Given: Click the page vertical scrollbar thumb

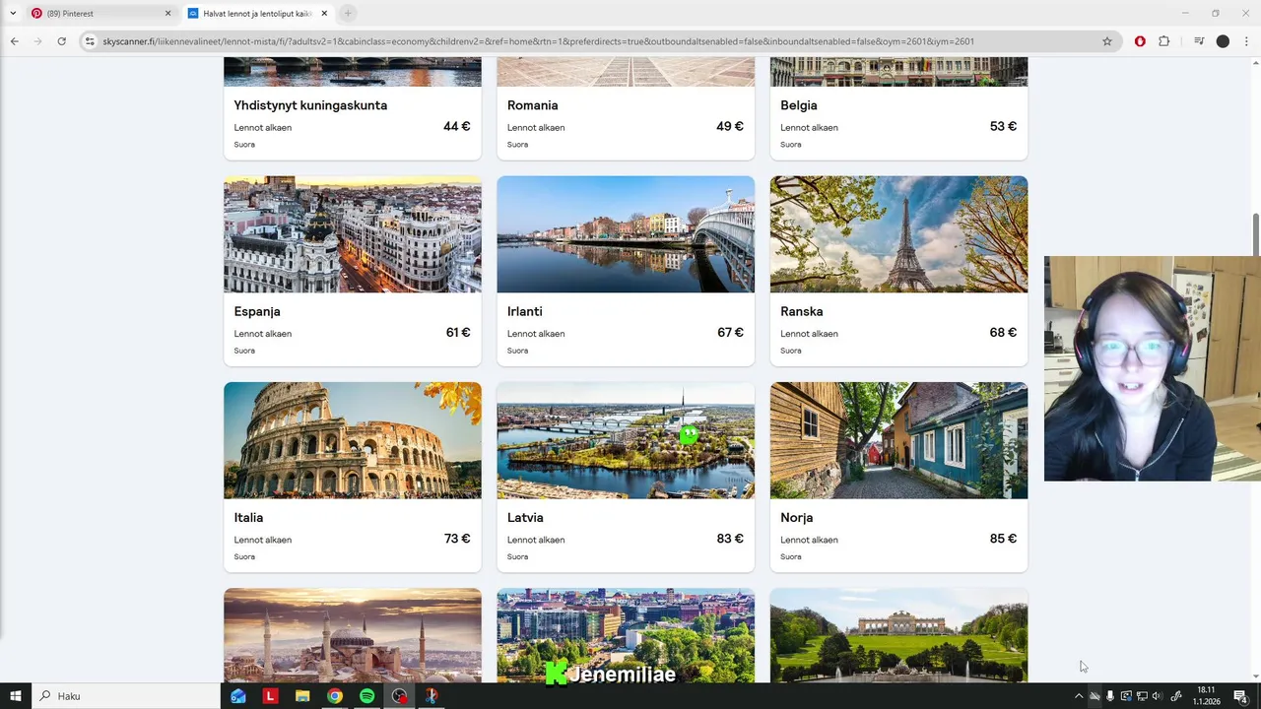Looking at the screenshot, I should coord(1255,233).
